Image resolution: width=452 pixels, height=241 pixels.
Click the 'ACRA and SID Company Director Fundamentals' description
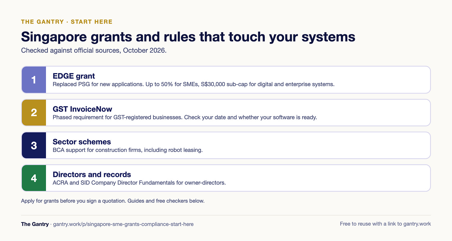(139, 183)
